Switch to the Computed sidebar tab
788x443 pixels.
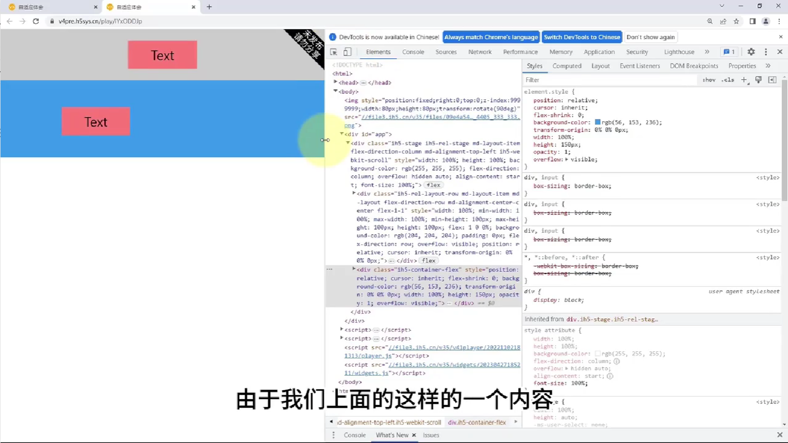coord(567,66)
